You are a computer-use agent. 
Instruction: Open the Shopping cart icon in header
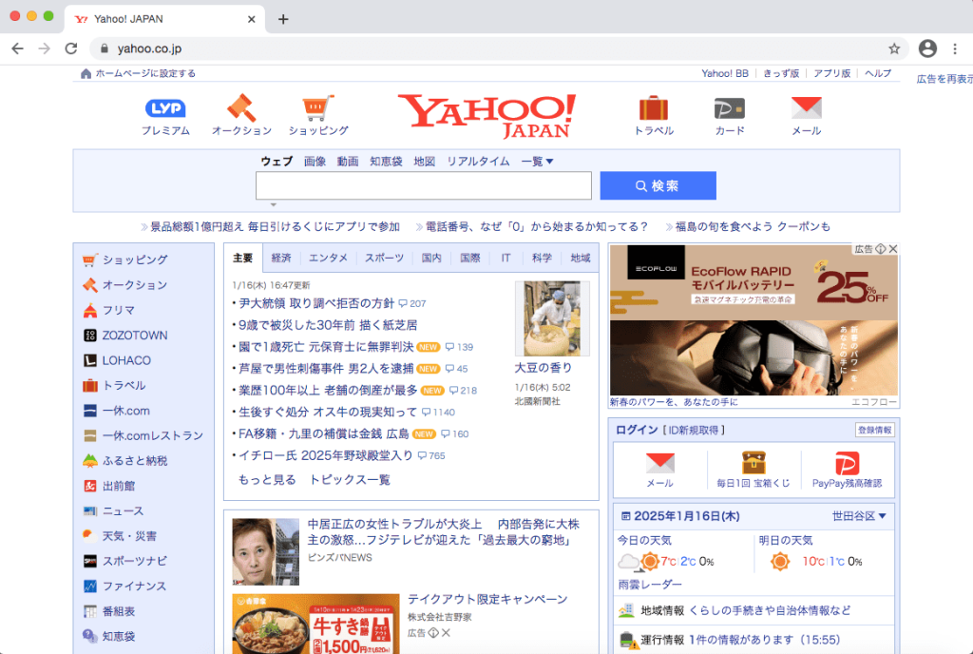[x=318, y=108]
